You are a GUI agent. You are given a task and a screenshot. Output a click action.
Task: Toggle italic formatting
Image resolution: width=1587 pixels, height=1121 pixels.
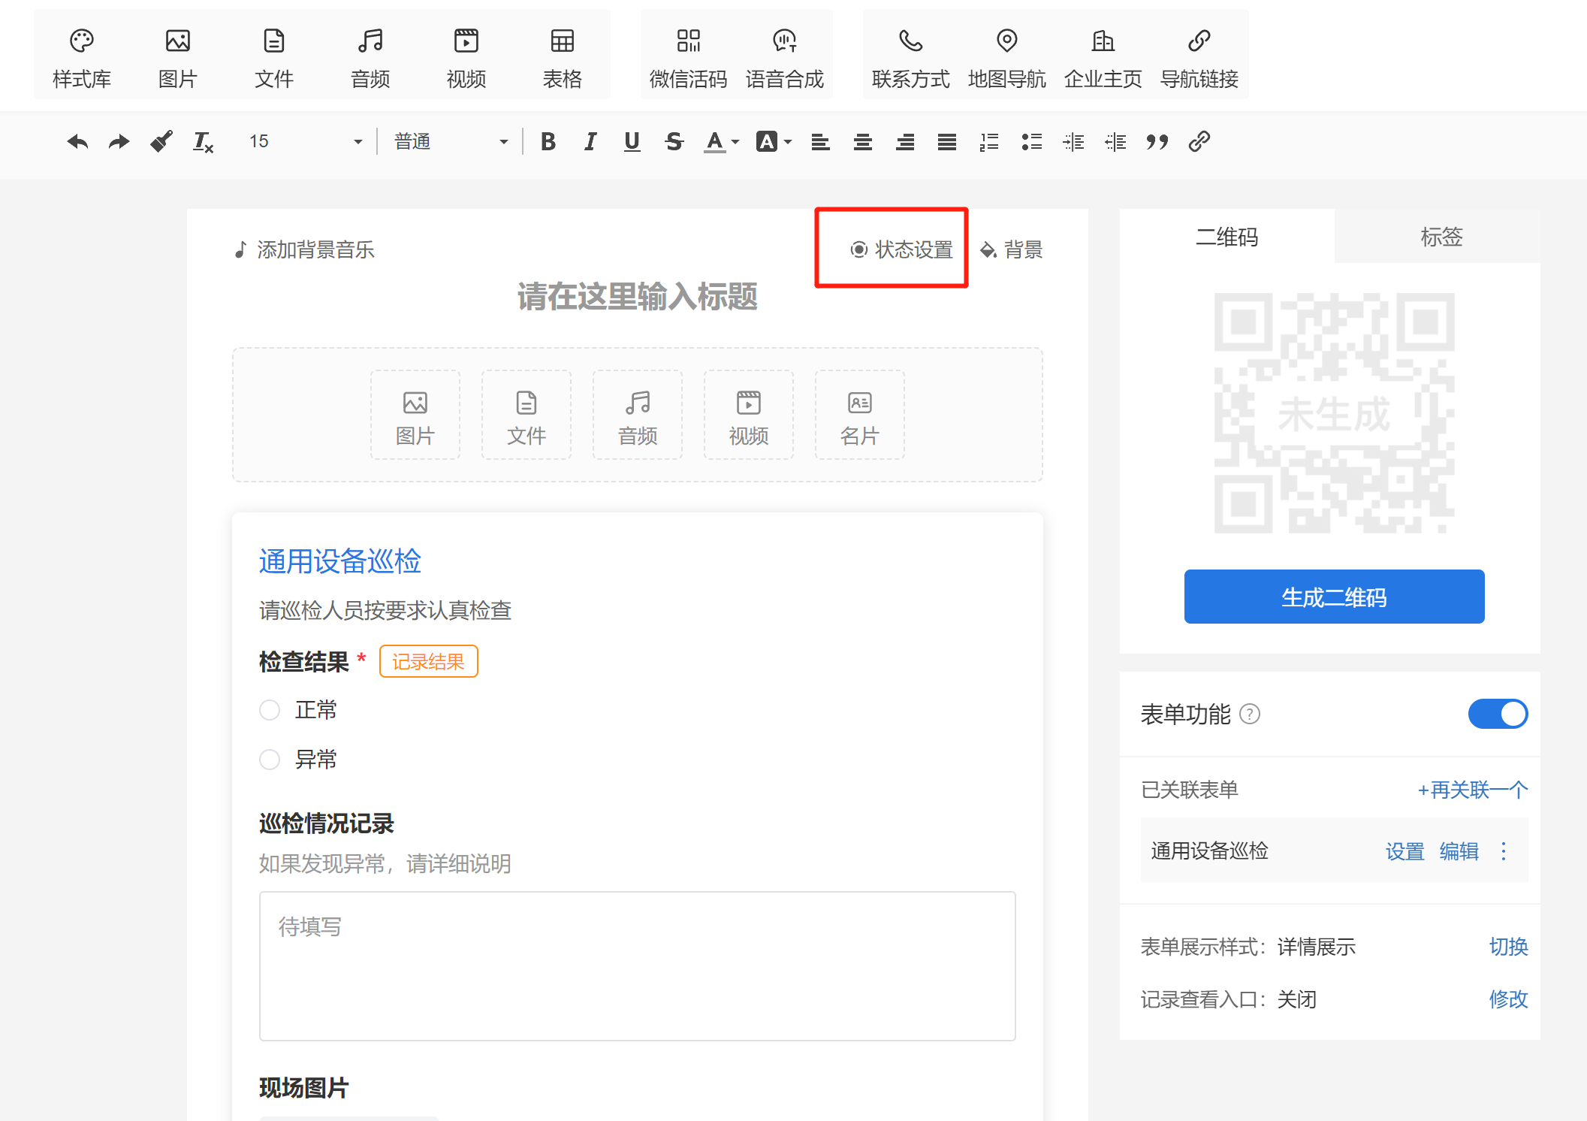[590, 141]
